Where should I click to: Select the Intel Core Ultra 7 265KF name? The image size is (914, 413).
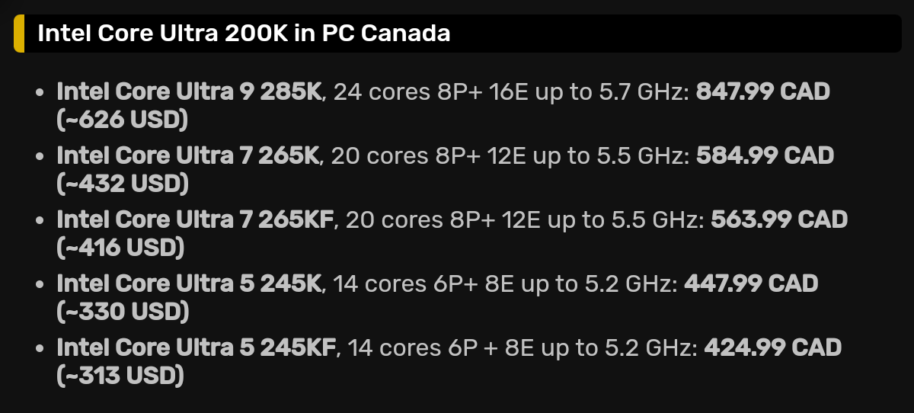click(x=197, y=220)
